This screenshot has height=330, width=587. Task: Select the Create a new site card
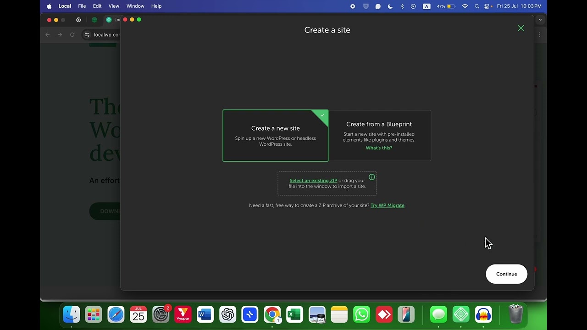276,136
